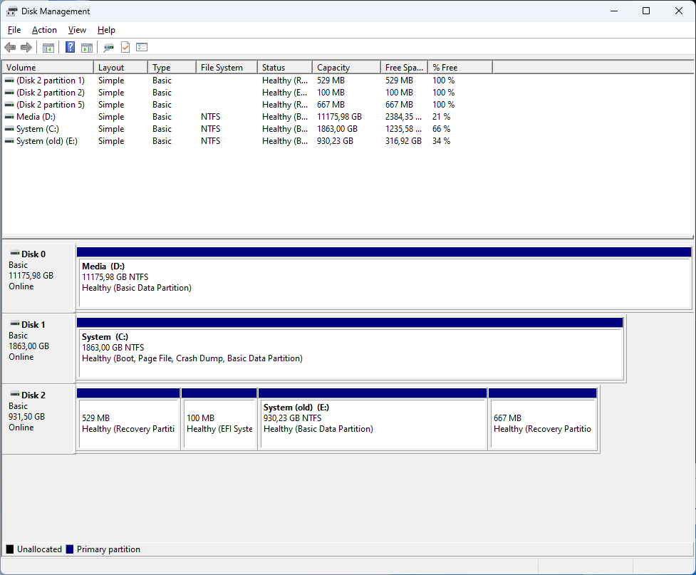Click the 11175,98 GB capacity cell
The image size is (696, 575).
[340, 117]
